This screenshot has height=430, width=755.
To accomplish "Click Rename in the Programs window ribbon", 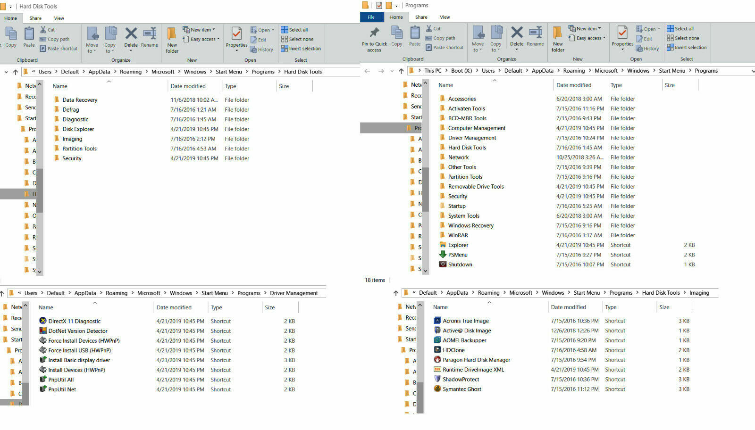I will (535, 37).
